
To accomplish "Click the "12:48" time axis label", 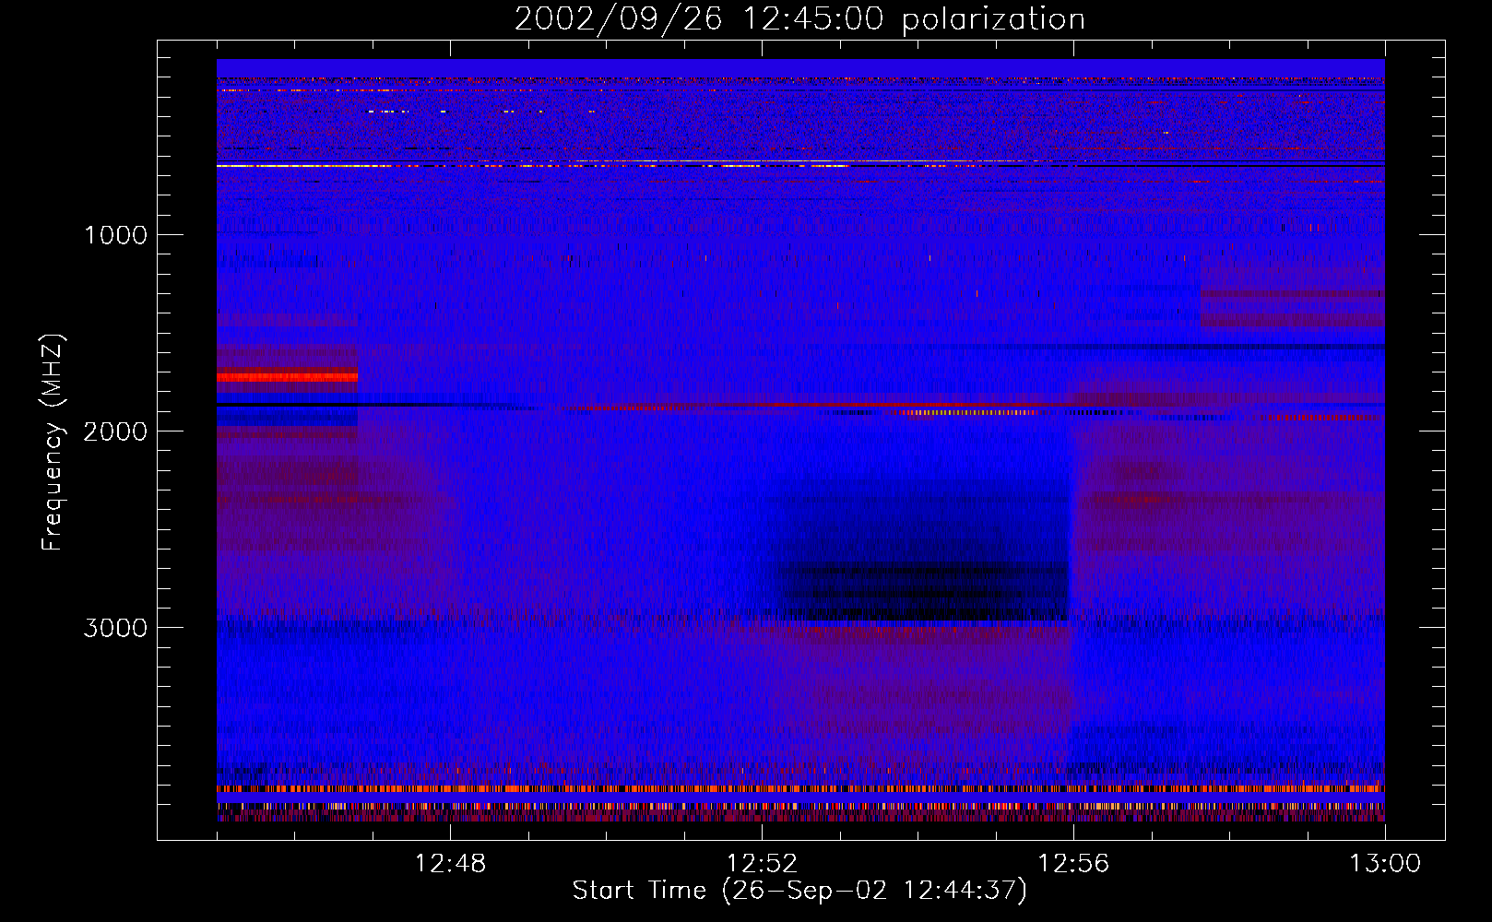I will [450, 864].
